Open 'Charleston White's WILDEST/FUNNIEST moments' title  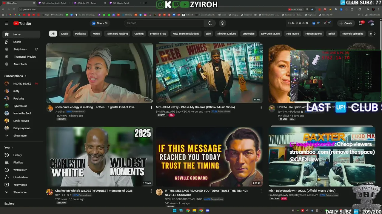[94, 191]
